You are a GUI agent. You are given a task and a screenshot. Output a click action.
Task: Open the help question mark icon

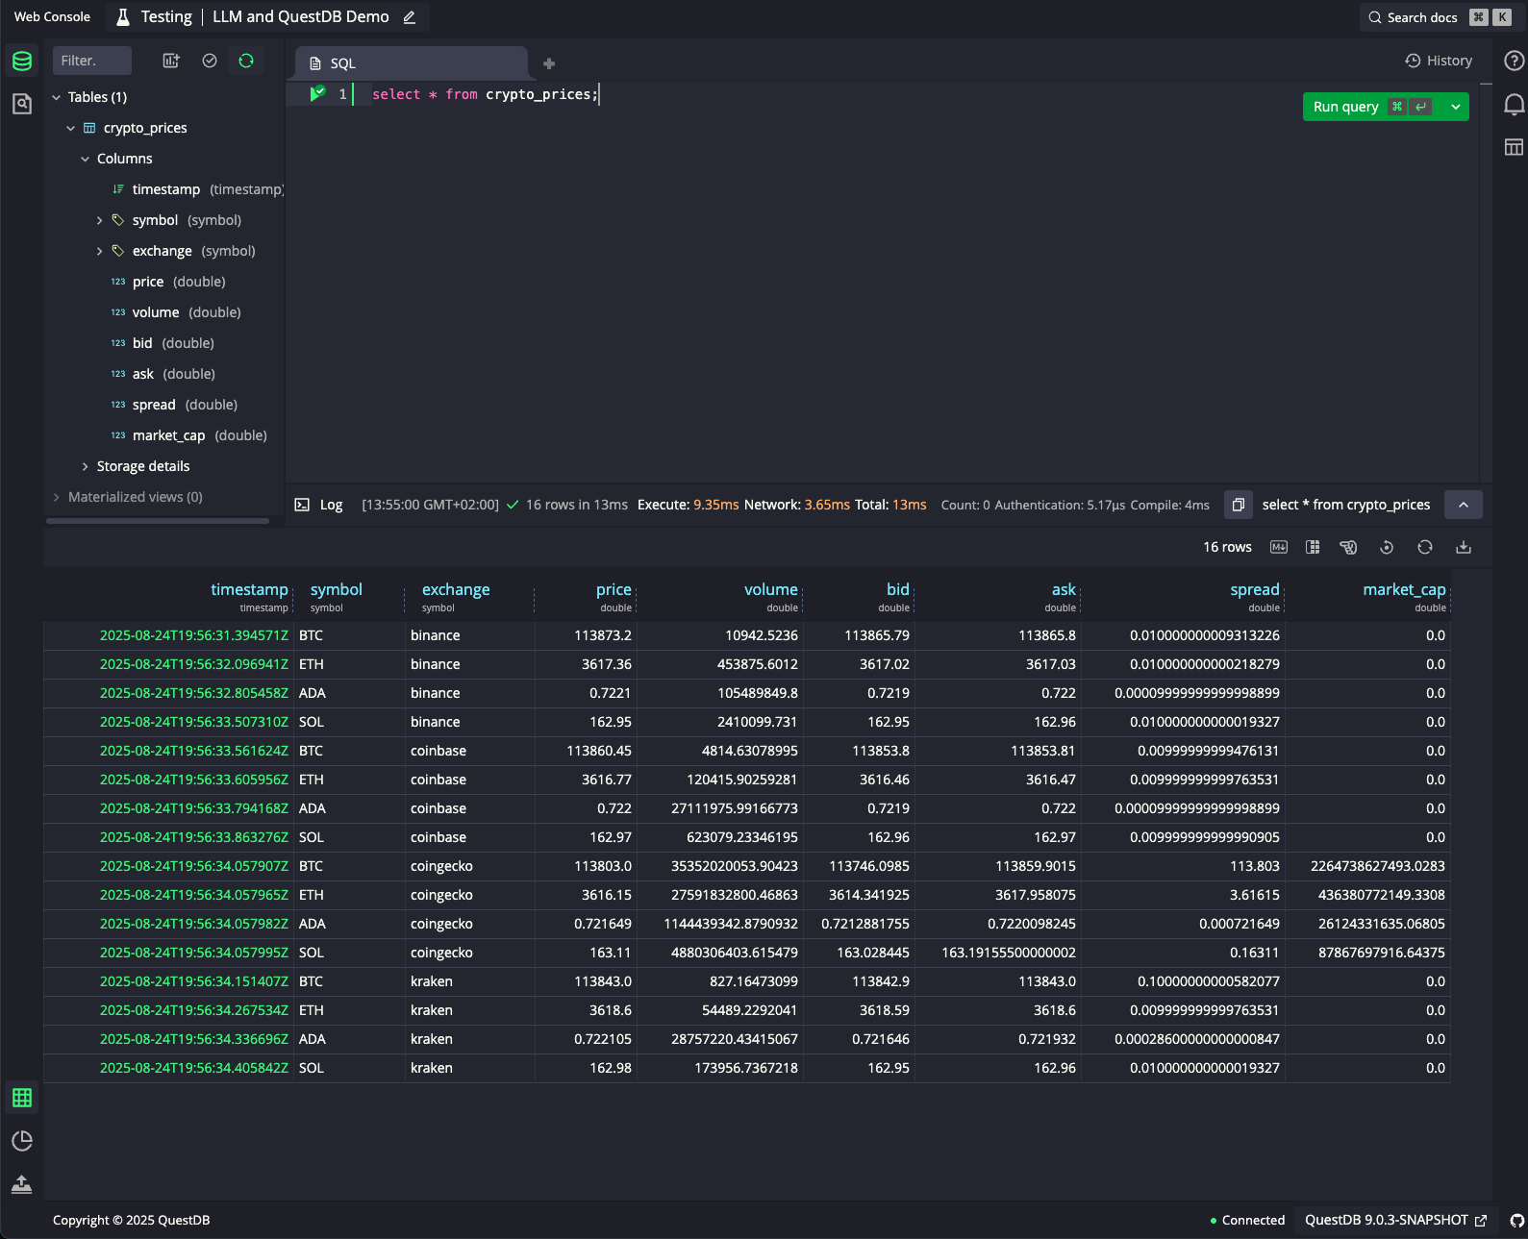click(1514, 61)
